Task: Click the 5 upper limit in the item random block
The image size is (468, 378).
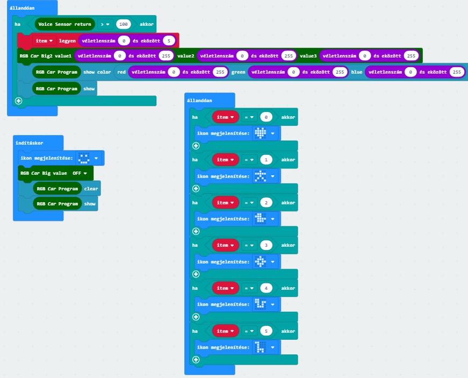Action: tap(169, 41)
